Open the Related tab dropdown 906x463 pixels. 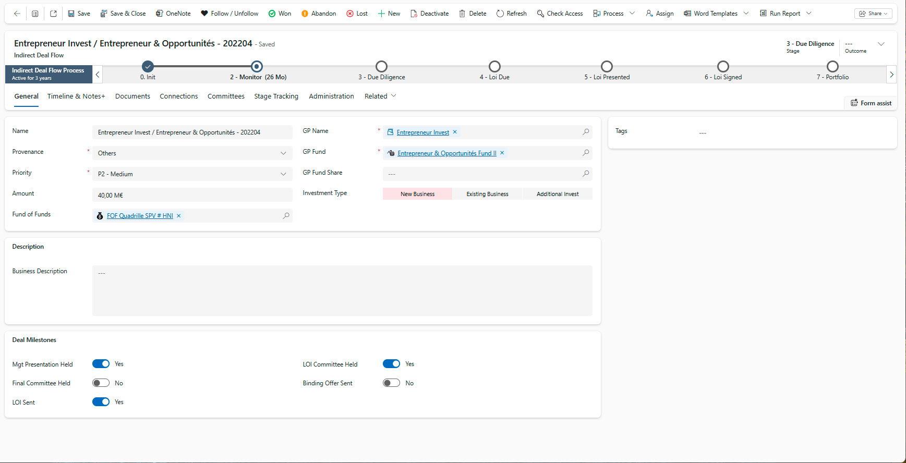[380, 96]
